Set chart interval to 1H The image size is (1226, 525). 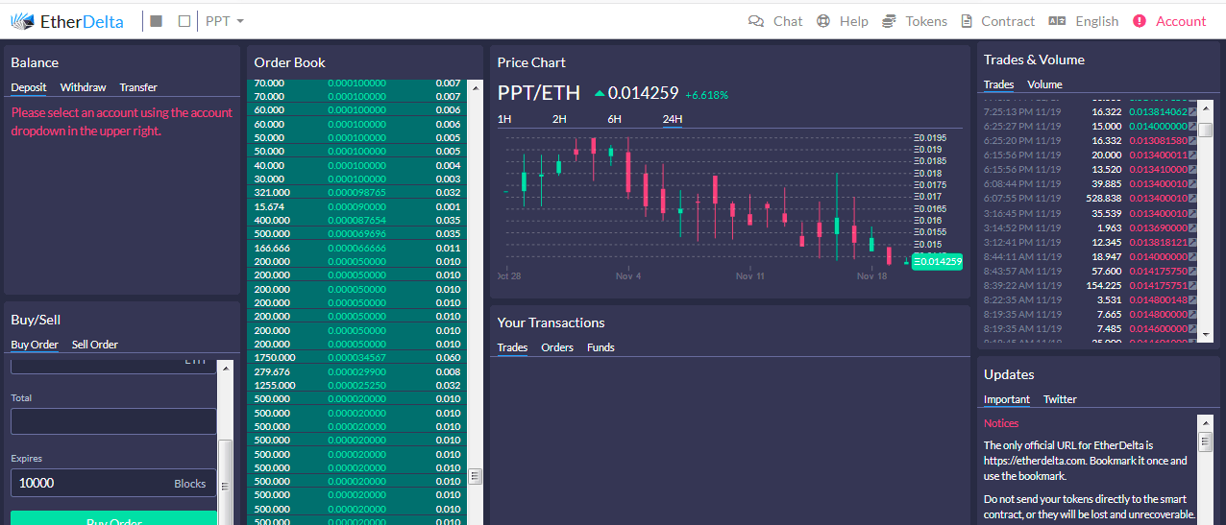tap(504, 119)
